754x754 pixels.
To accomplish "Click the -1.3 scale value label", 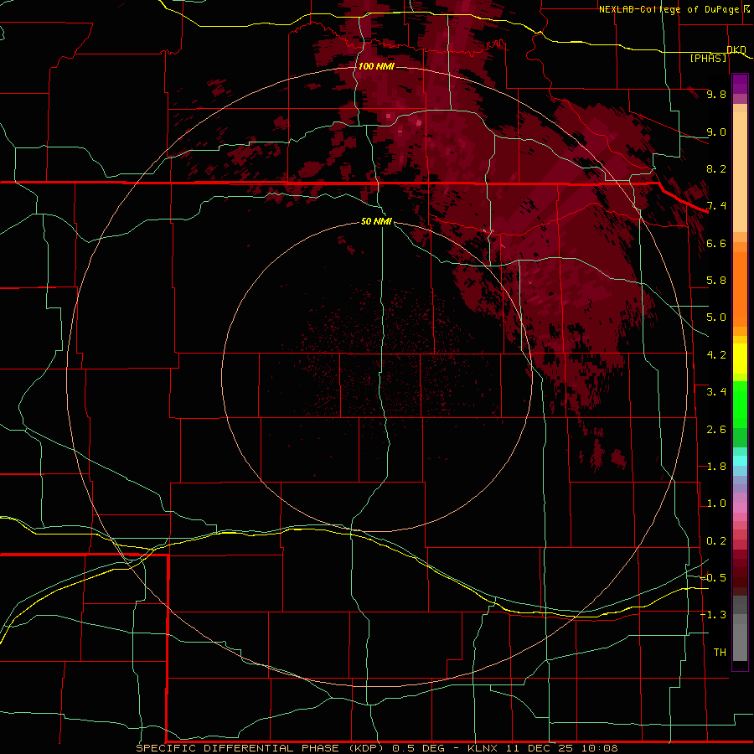I will pos(713,615).
